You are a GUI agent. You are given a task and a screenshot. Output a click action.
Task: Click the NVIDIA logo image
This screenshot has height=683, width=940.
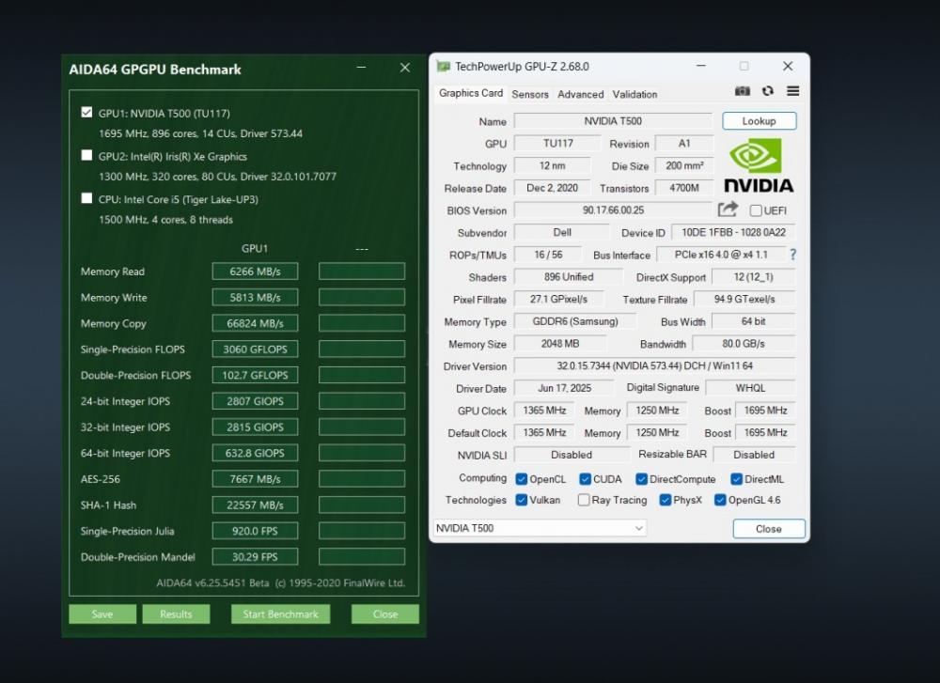coord(758,166)
